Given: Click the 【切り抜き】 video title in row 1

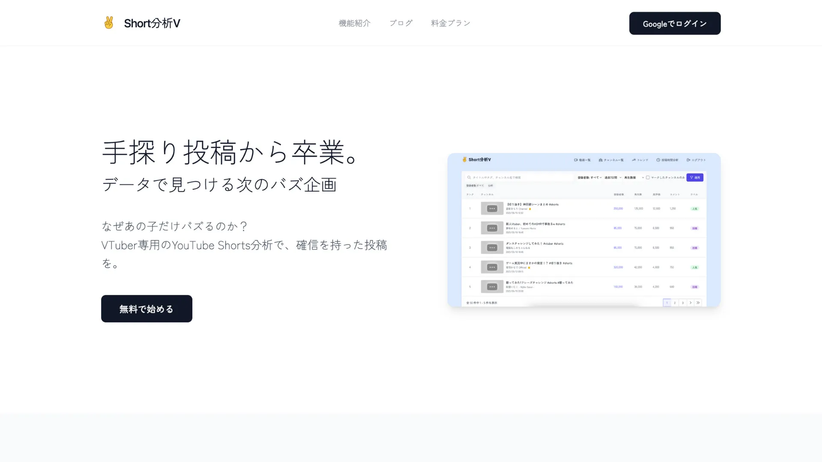Looking at the screenshot, I should pyautogui.click(x=532, y=204).
